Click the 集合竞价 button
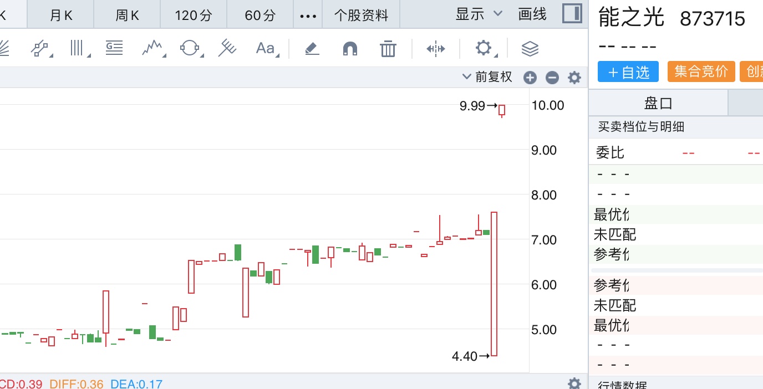The width and height of the screenshot is (763, 389). (701, 72)
